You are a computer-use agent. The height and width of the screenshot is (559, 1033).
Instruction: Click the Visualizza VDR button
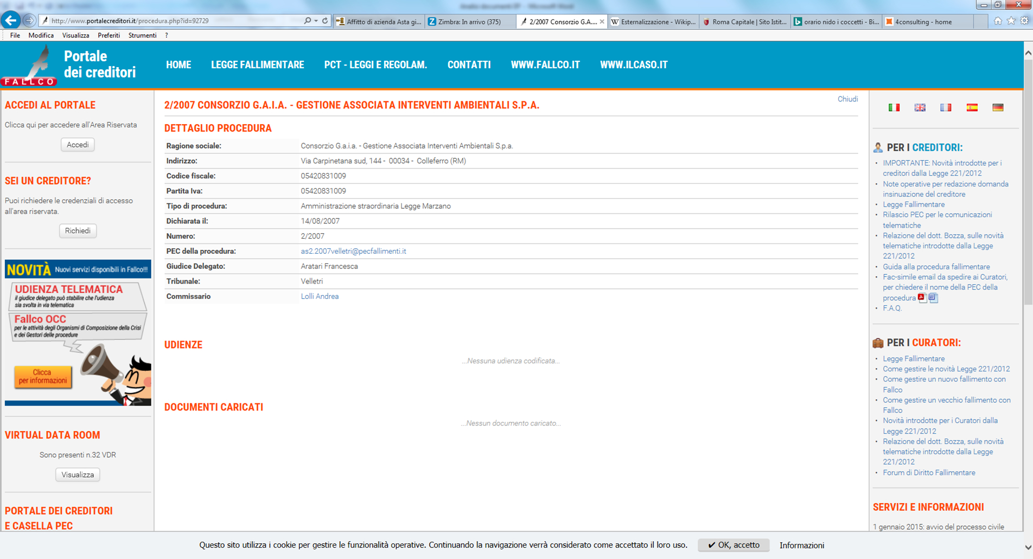pos(78,475)
